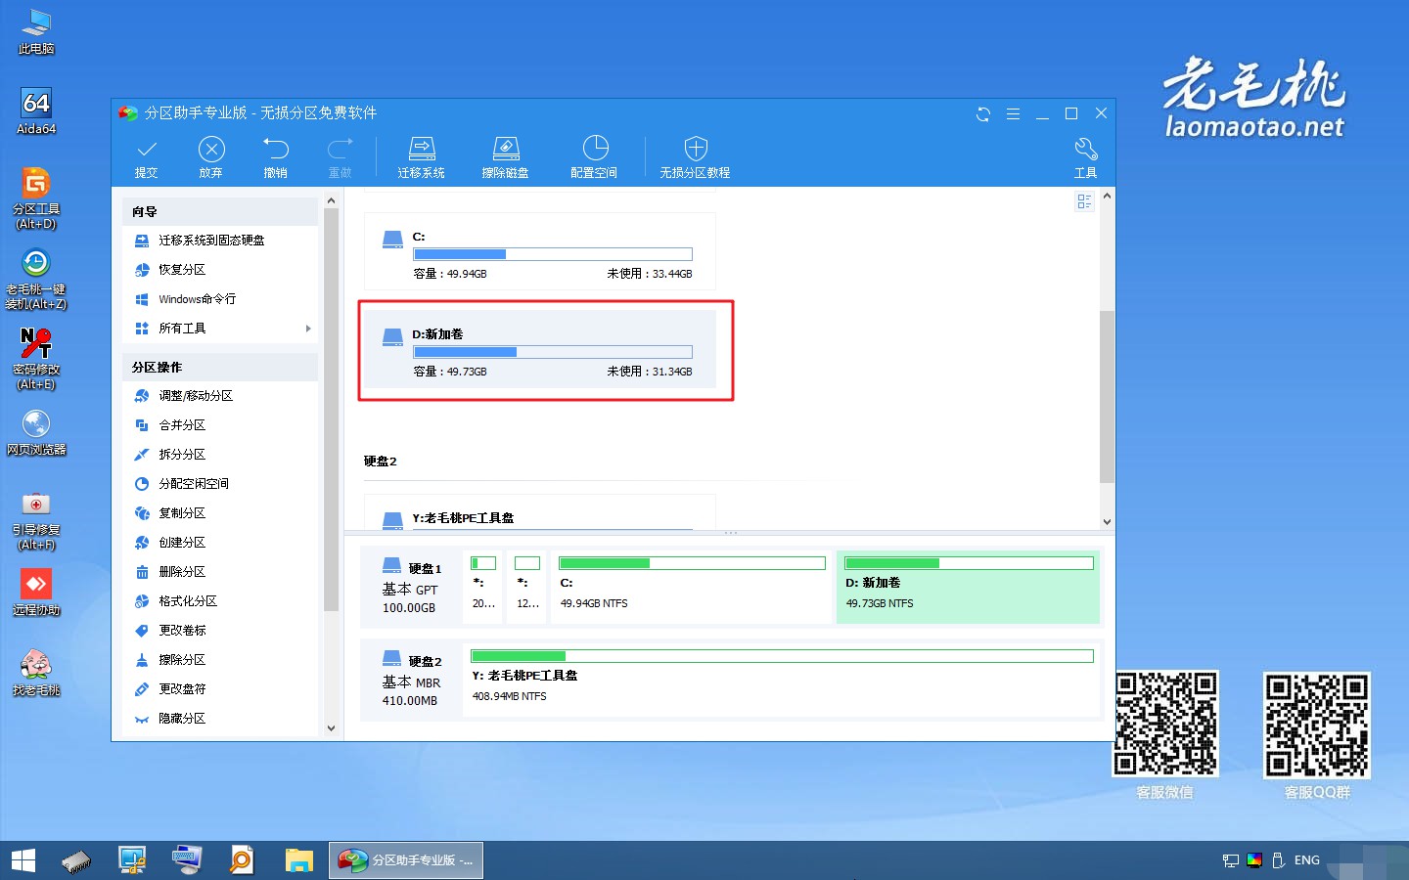Click the main panel vertical scrollbar thumb

coord(1107,396)
